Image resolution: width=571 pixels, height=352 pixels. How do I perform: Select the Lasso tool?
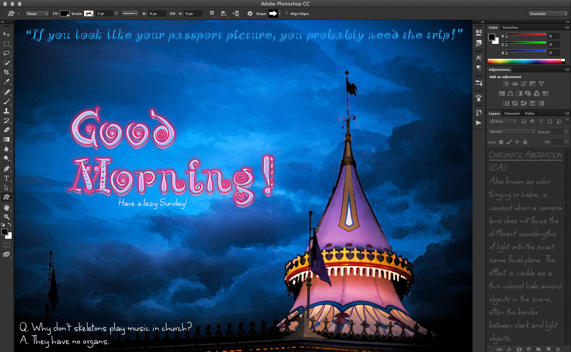(7, 53)
